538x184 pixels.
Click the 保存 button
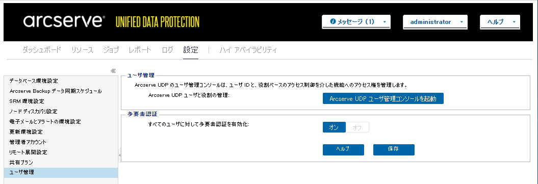click(x=394, y=150)
